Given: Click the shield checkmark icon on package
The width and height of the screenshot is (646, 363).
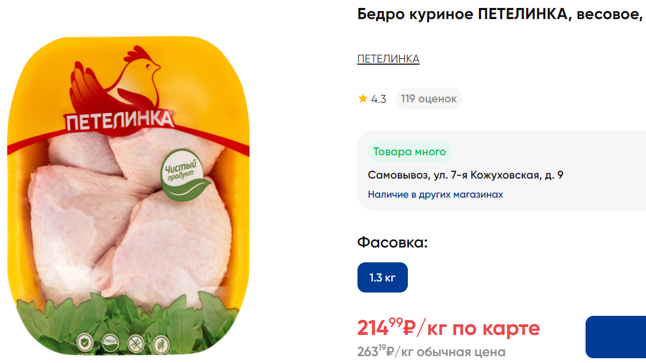Looking at the screenshot, I should pos(85,342).
